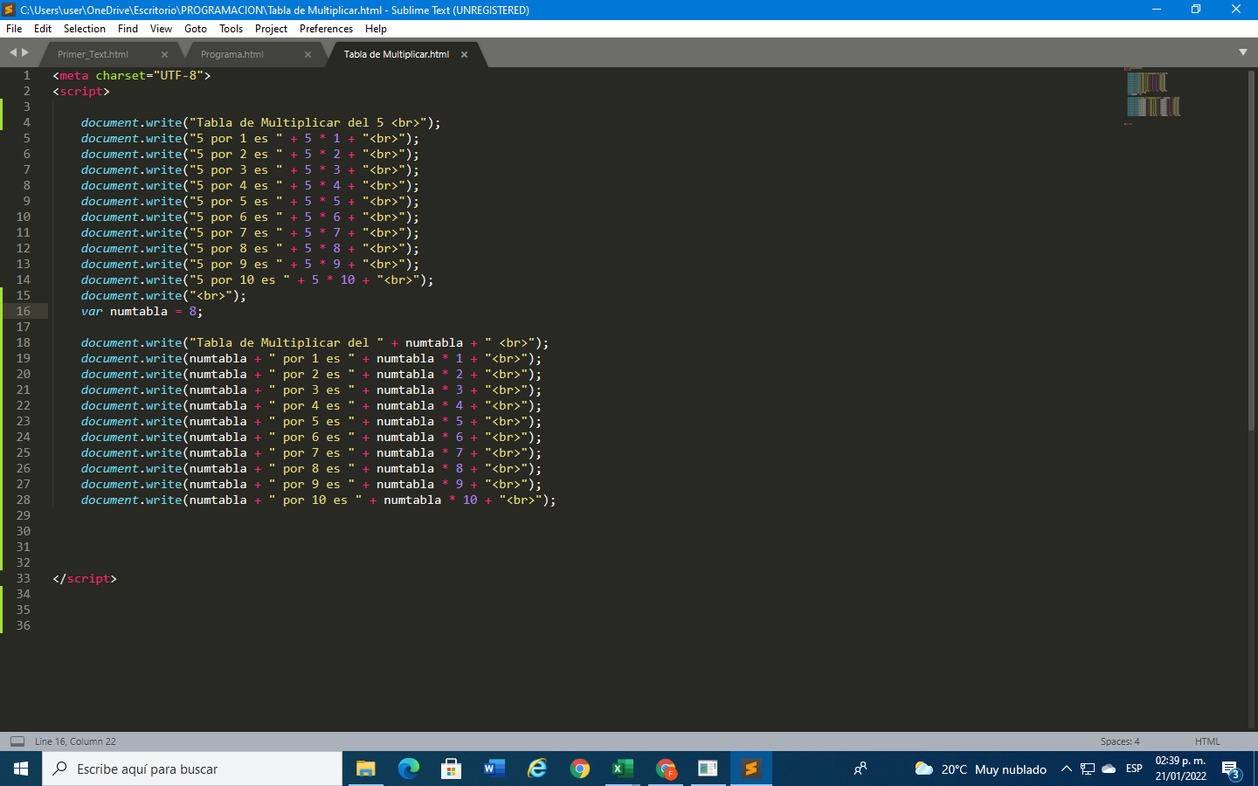Open Google Chrome from the taskbar
The image size is (1258, 786).
coord(579,769)
